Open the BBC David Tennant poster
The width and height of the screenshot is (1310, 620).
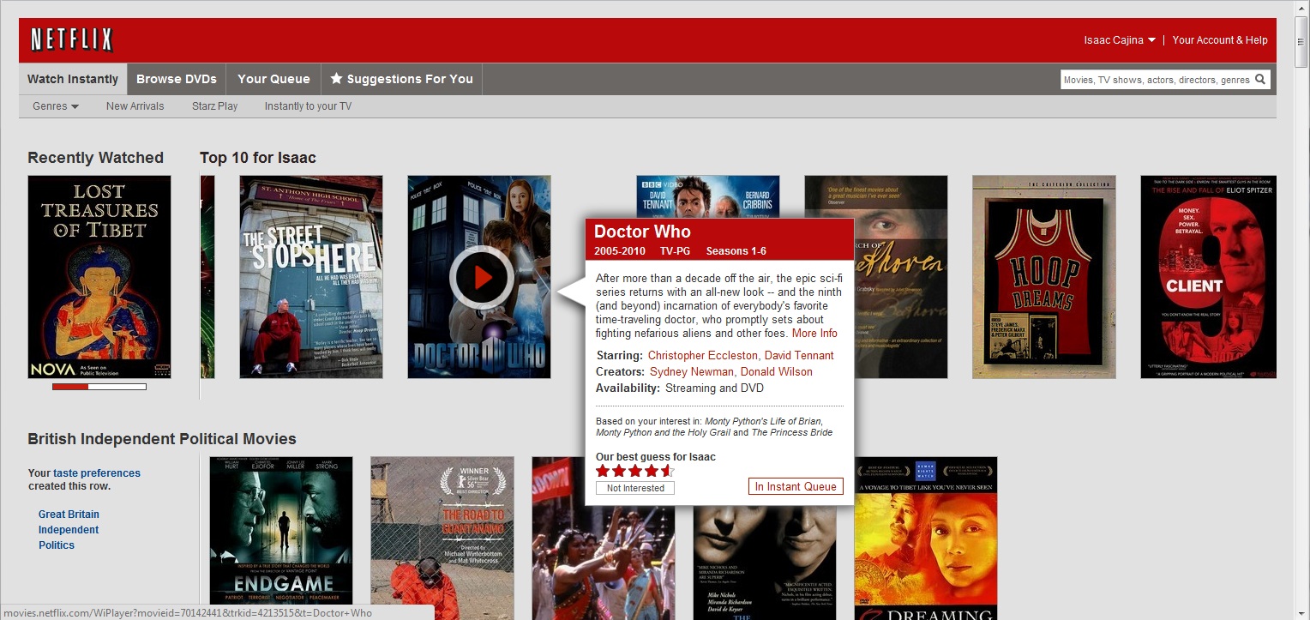point(708,196)
